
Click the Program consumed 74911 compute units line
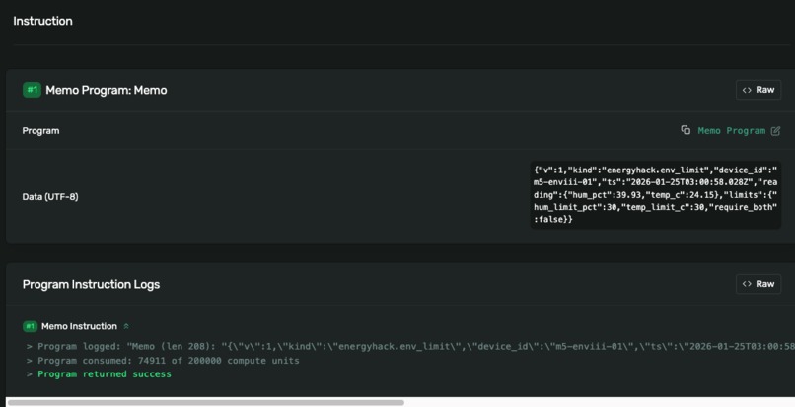tap(163, 361)
